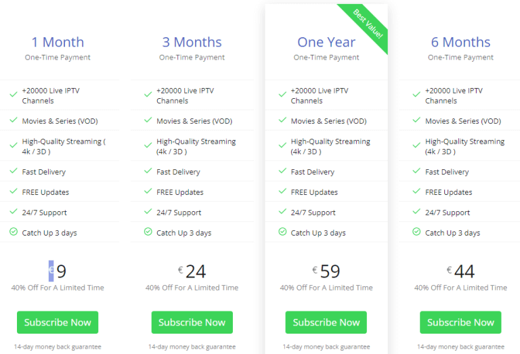Click the circled check beside One Year Catch Up
This screenshot has height=354, width=520.
pos(282,232)
